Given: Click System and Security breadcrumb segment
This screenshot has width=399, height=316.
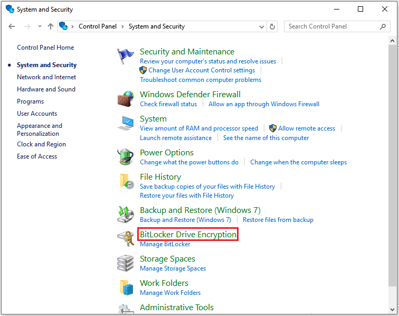Looking at the screenshot, I should coord(157,26).
